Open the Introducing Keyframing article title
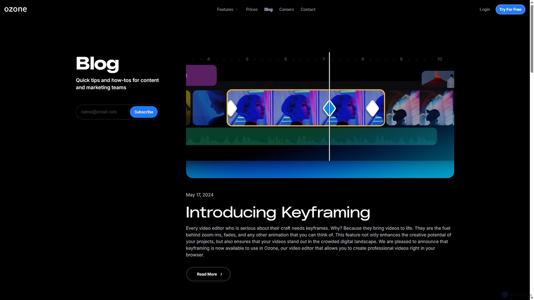Image resolution: width=534 pixels, height=300 pixels. (x=278, y=212)
